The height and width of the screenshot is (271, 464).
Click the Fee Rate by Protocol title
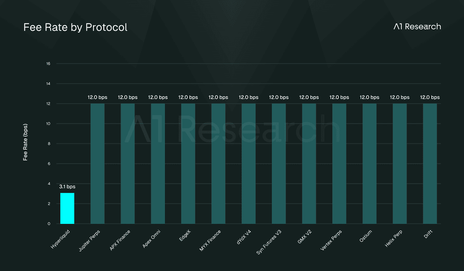(x=76, y=27)
